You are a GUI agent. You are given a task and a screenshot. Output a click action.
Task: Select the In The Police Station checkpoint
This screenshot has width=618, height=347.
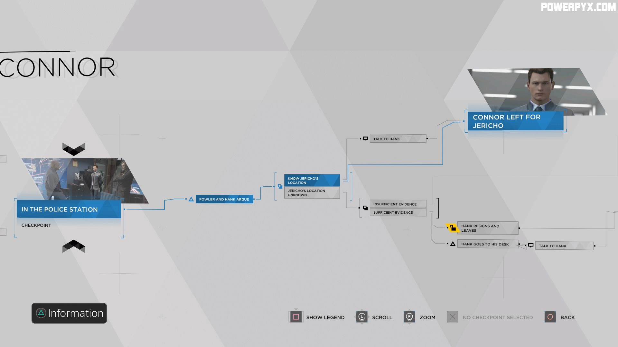click(x=68, y=209)
